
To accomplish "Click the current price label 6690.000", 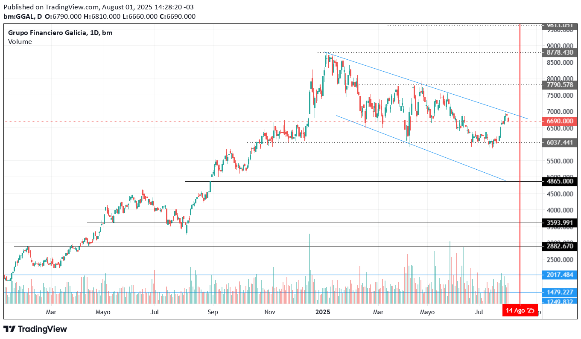I will (x=560, y=121).
